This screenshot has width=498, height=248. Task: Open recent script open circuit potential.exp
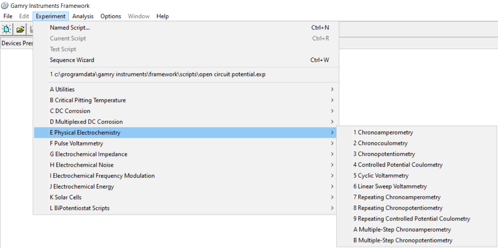point(186,74)
